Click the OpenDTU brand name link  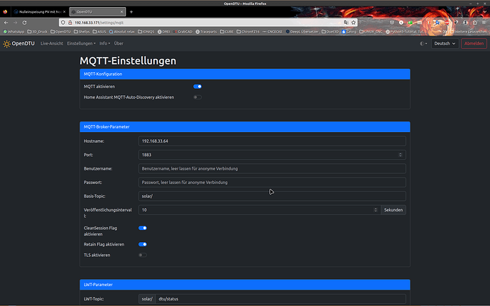coord(23,43)
